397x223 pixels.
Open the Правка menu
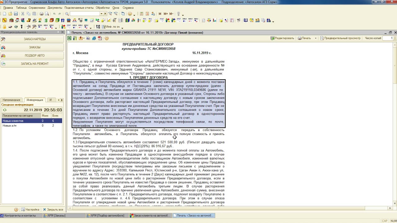click(x=8, y=8)
